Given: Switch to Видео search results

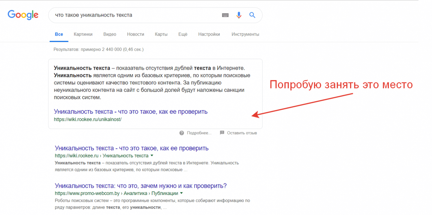Looking at the screenshot, I should 109,34.
